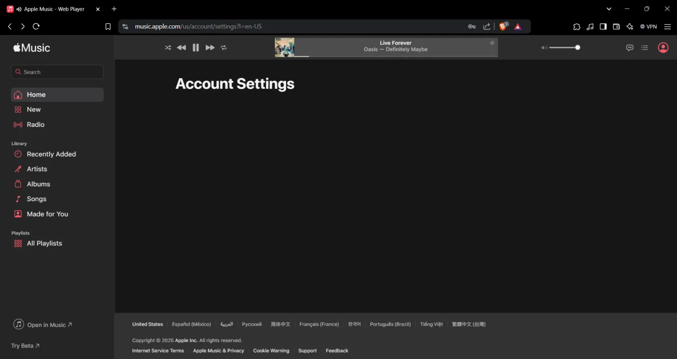This screenshot has width=677, height=359.
Task: Open All Playlists
Action: pyautogui.click(x=57, y=243)
